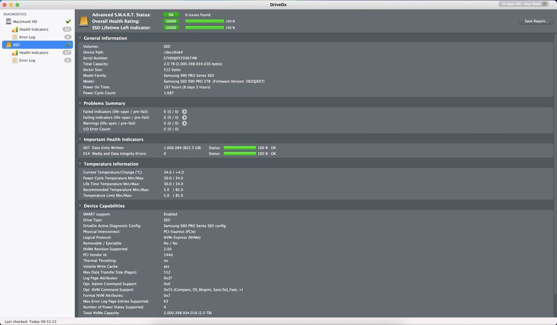The height and width of the screenshot is (325, 557).
Task: Select the orange SSD drive icon in sidebar
Action: click(8, 45)
